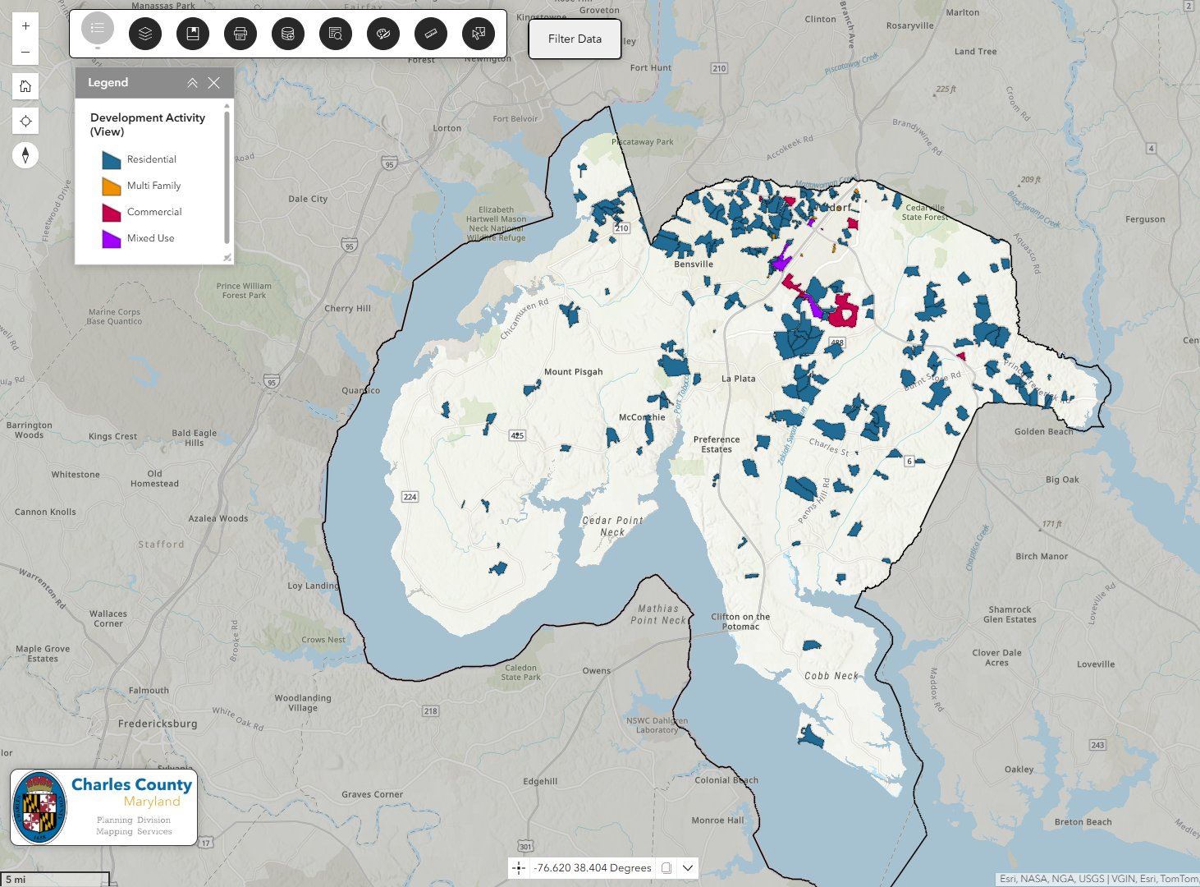
Task: Open the Draw palette tool
Action: tap(383, 34)
